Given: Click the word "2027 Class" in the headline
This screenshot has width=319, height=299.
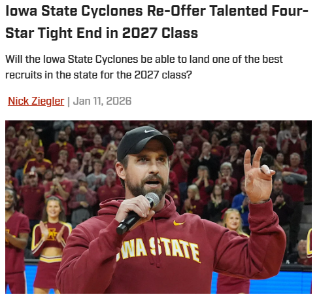Looking at the screenshot, I should pyautogui.click(x=160, y=33).
